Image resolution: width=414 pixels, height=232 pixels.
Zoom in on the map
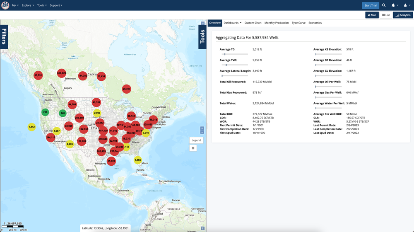202,128
